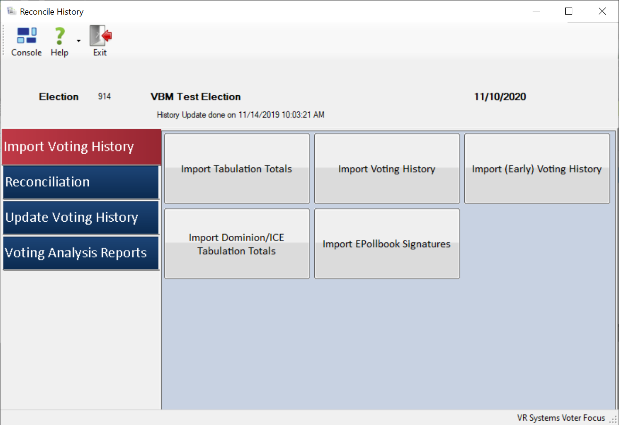Click the Import Voting History tile button
619x425 pixels.
pyautogui.click(x=387, y=169)
